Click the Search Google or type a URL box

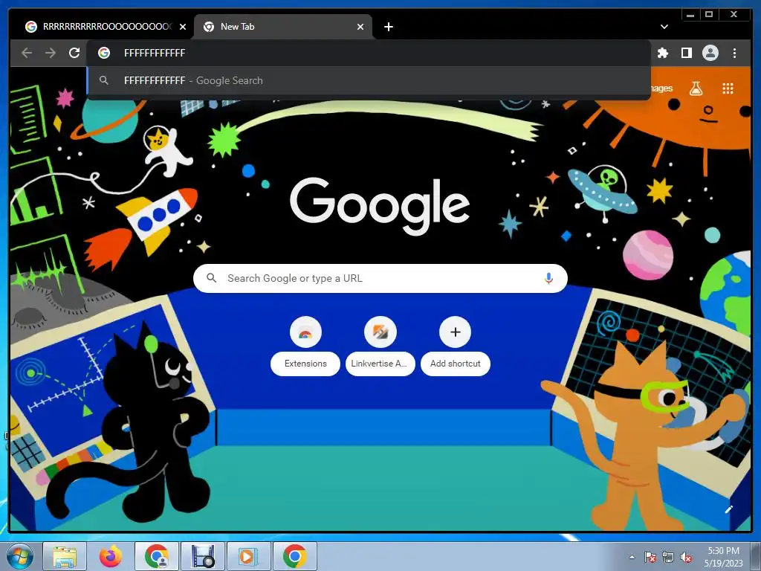click(x=380, y=278)
